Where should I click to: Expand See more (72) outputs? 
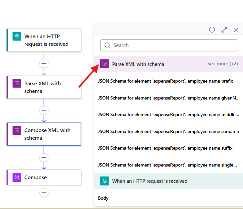pyautogui.click(x=222, y=64)
